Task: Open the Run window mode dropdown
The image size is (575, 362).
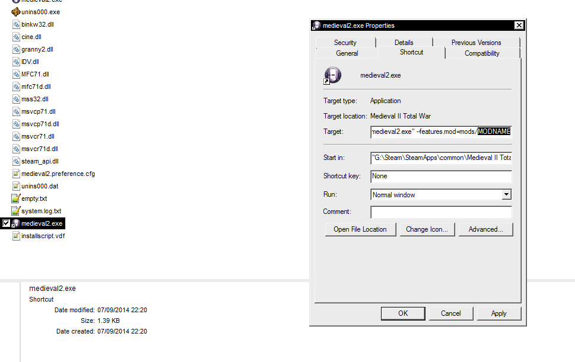Action: pyautogui.click(x=506, y=195)
